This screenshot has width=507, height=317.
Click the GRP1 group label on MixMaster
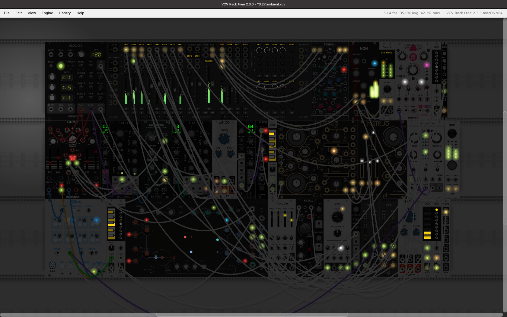(190, 56)
